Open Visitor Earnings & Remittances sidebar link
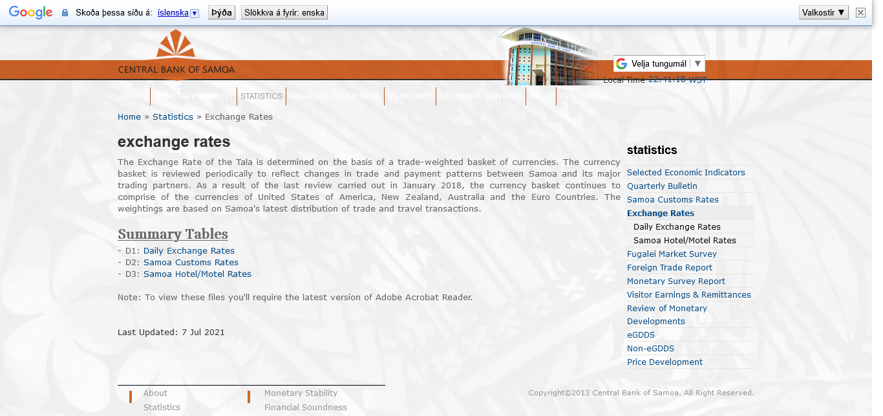 pos(688,295)
